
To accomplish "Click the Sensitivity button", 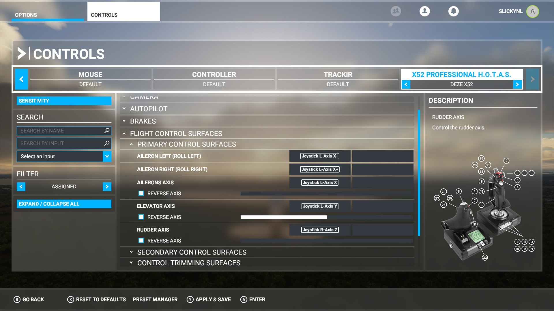I will pyautogui.click(x=64, y=101).
